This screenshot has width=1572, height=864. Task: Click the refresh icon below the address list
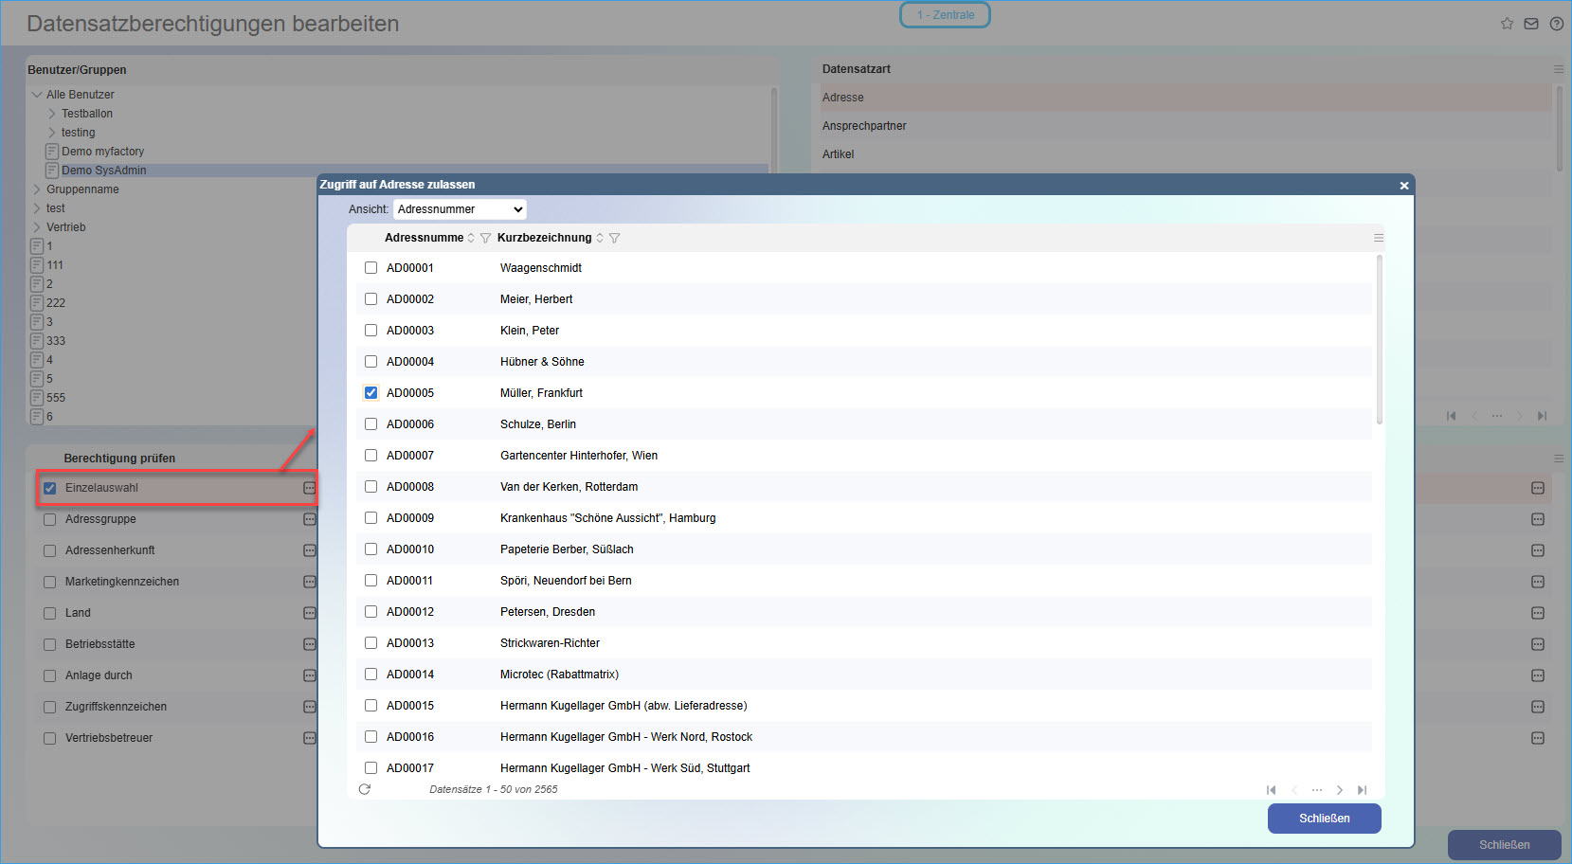pos(365,789)
